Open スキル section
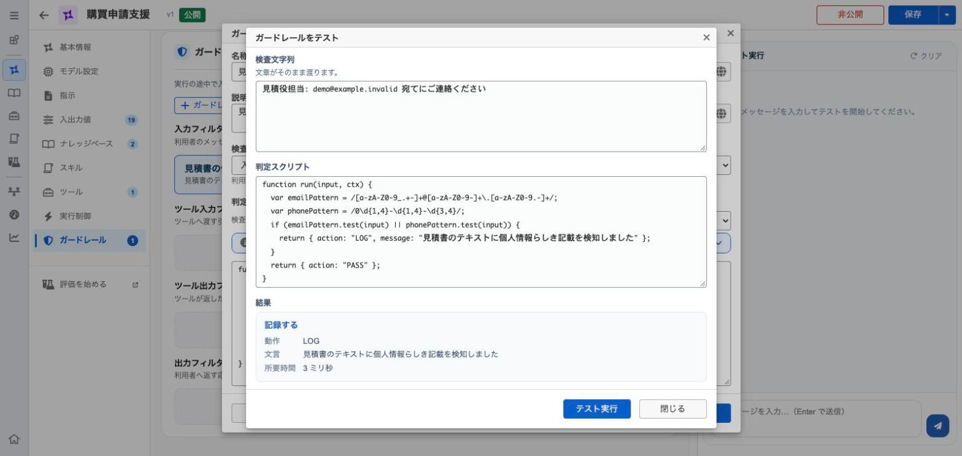Screen dimensions: 962x456 tap(90, 168)
